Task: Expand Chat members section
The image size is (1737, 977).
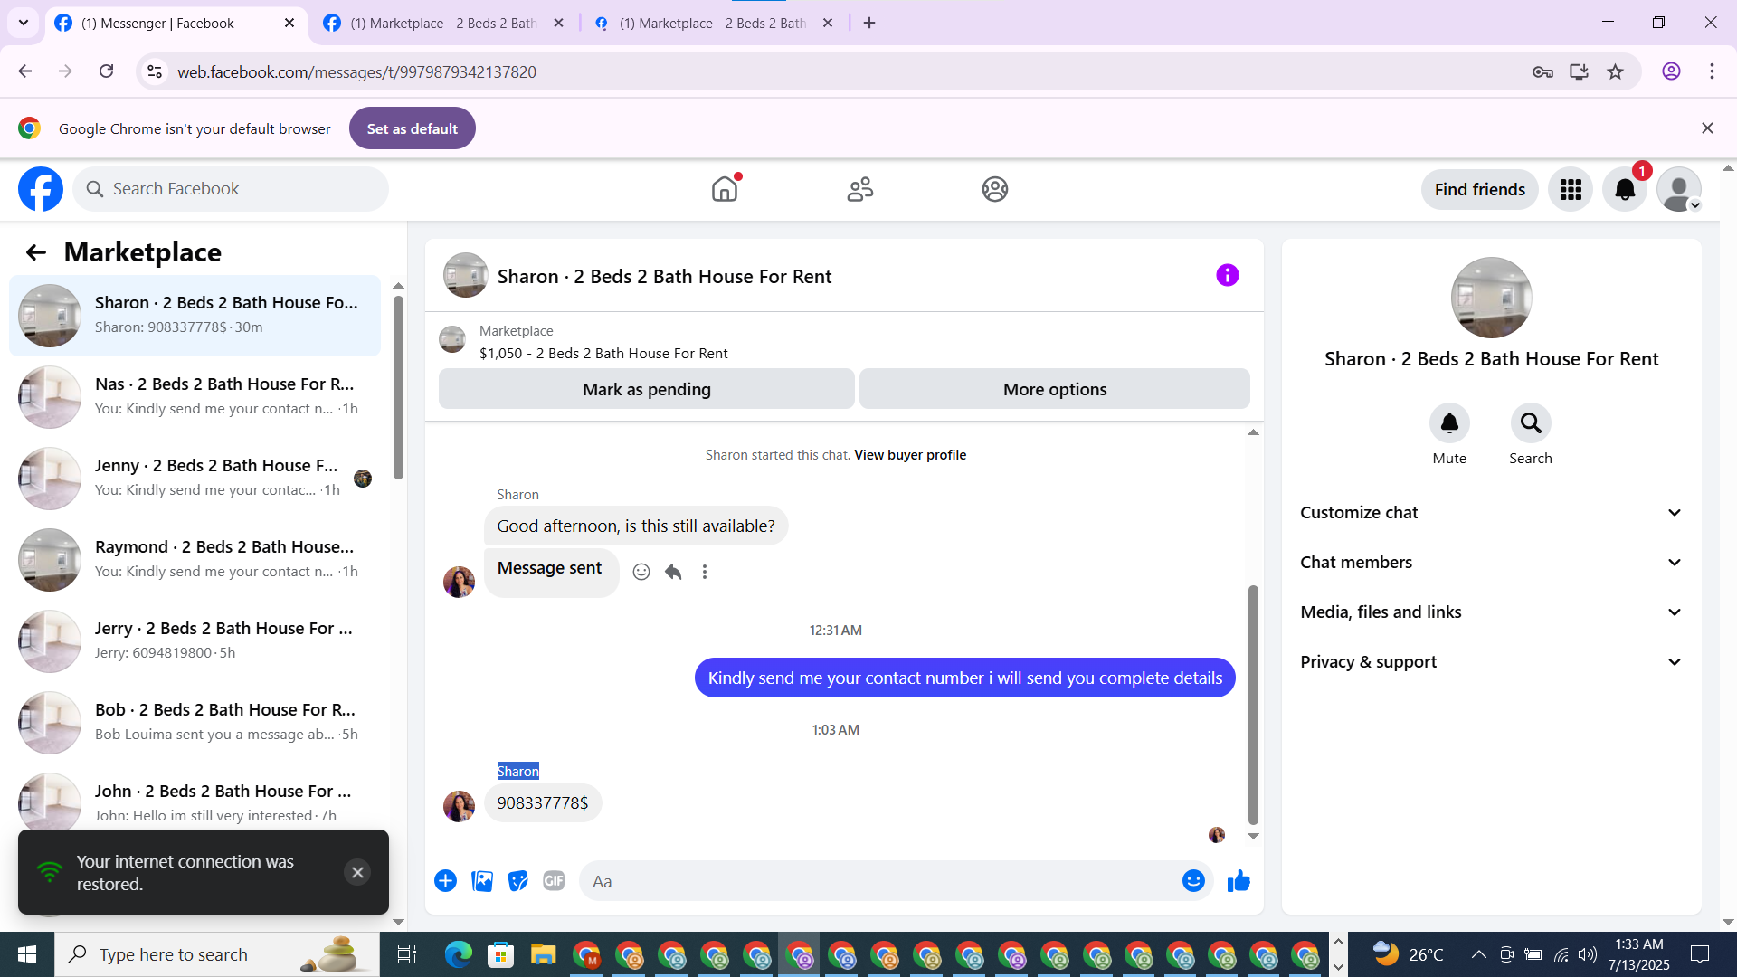Action: coord(1491,563)
